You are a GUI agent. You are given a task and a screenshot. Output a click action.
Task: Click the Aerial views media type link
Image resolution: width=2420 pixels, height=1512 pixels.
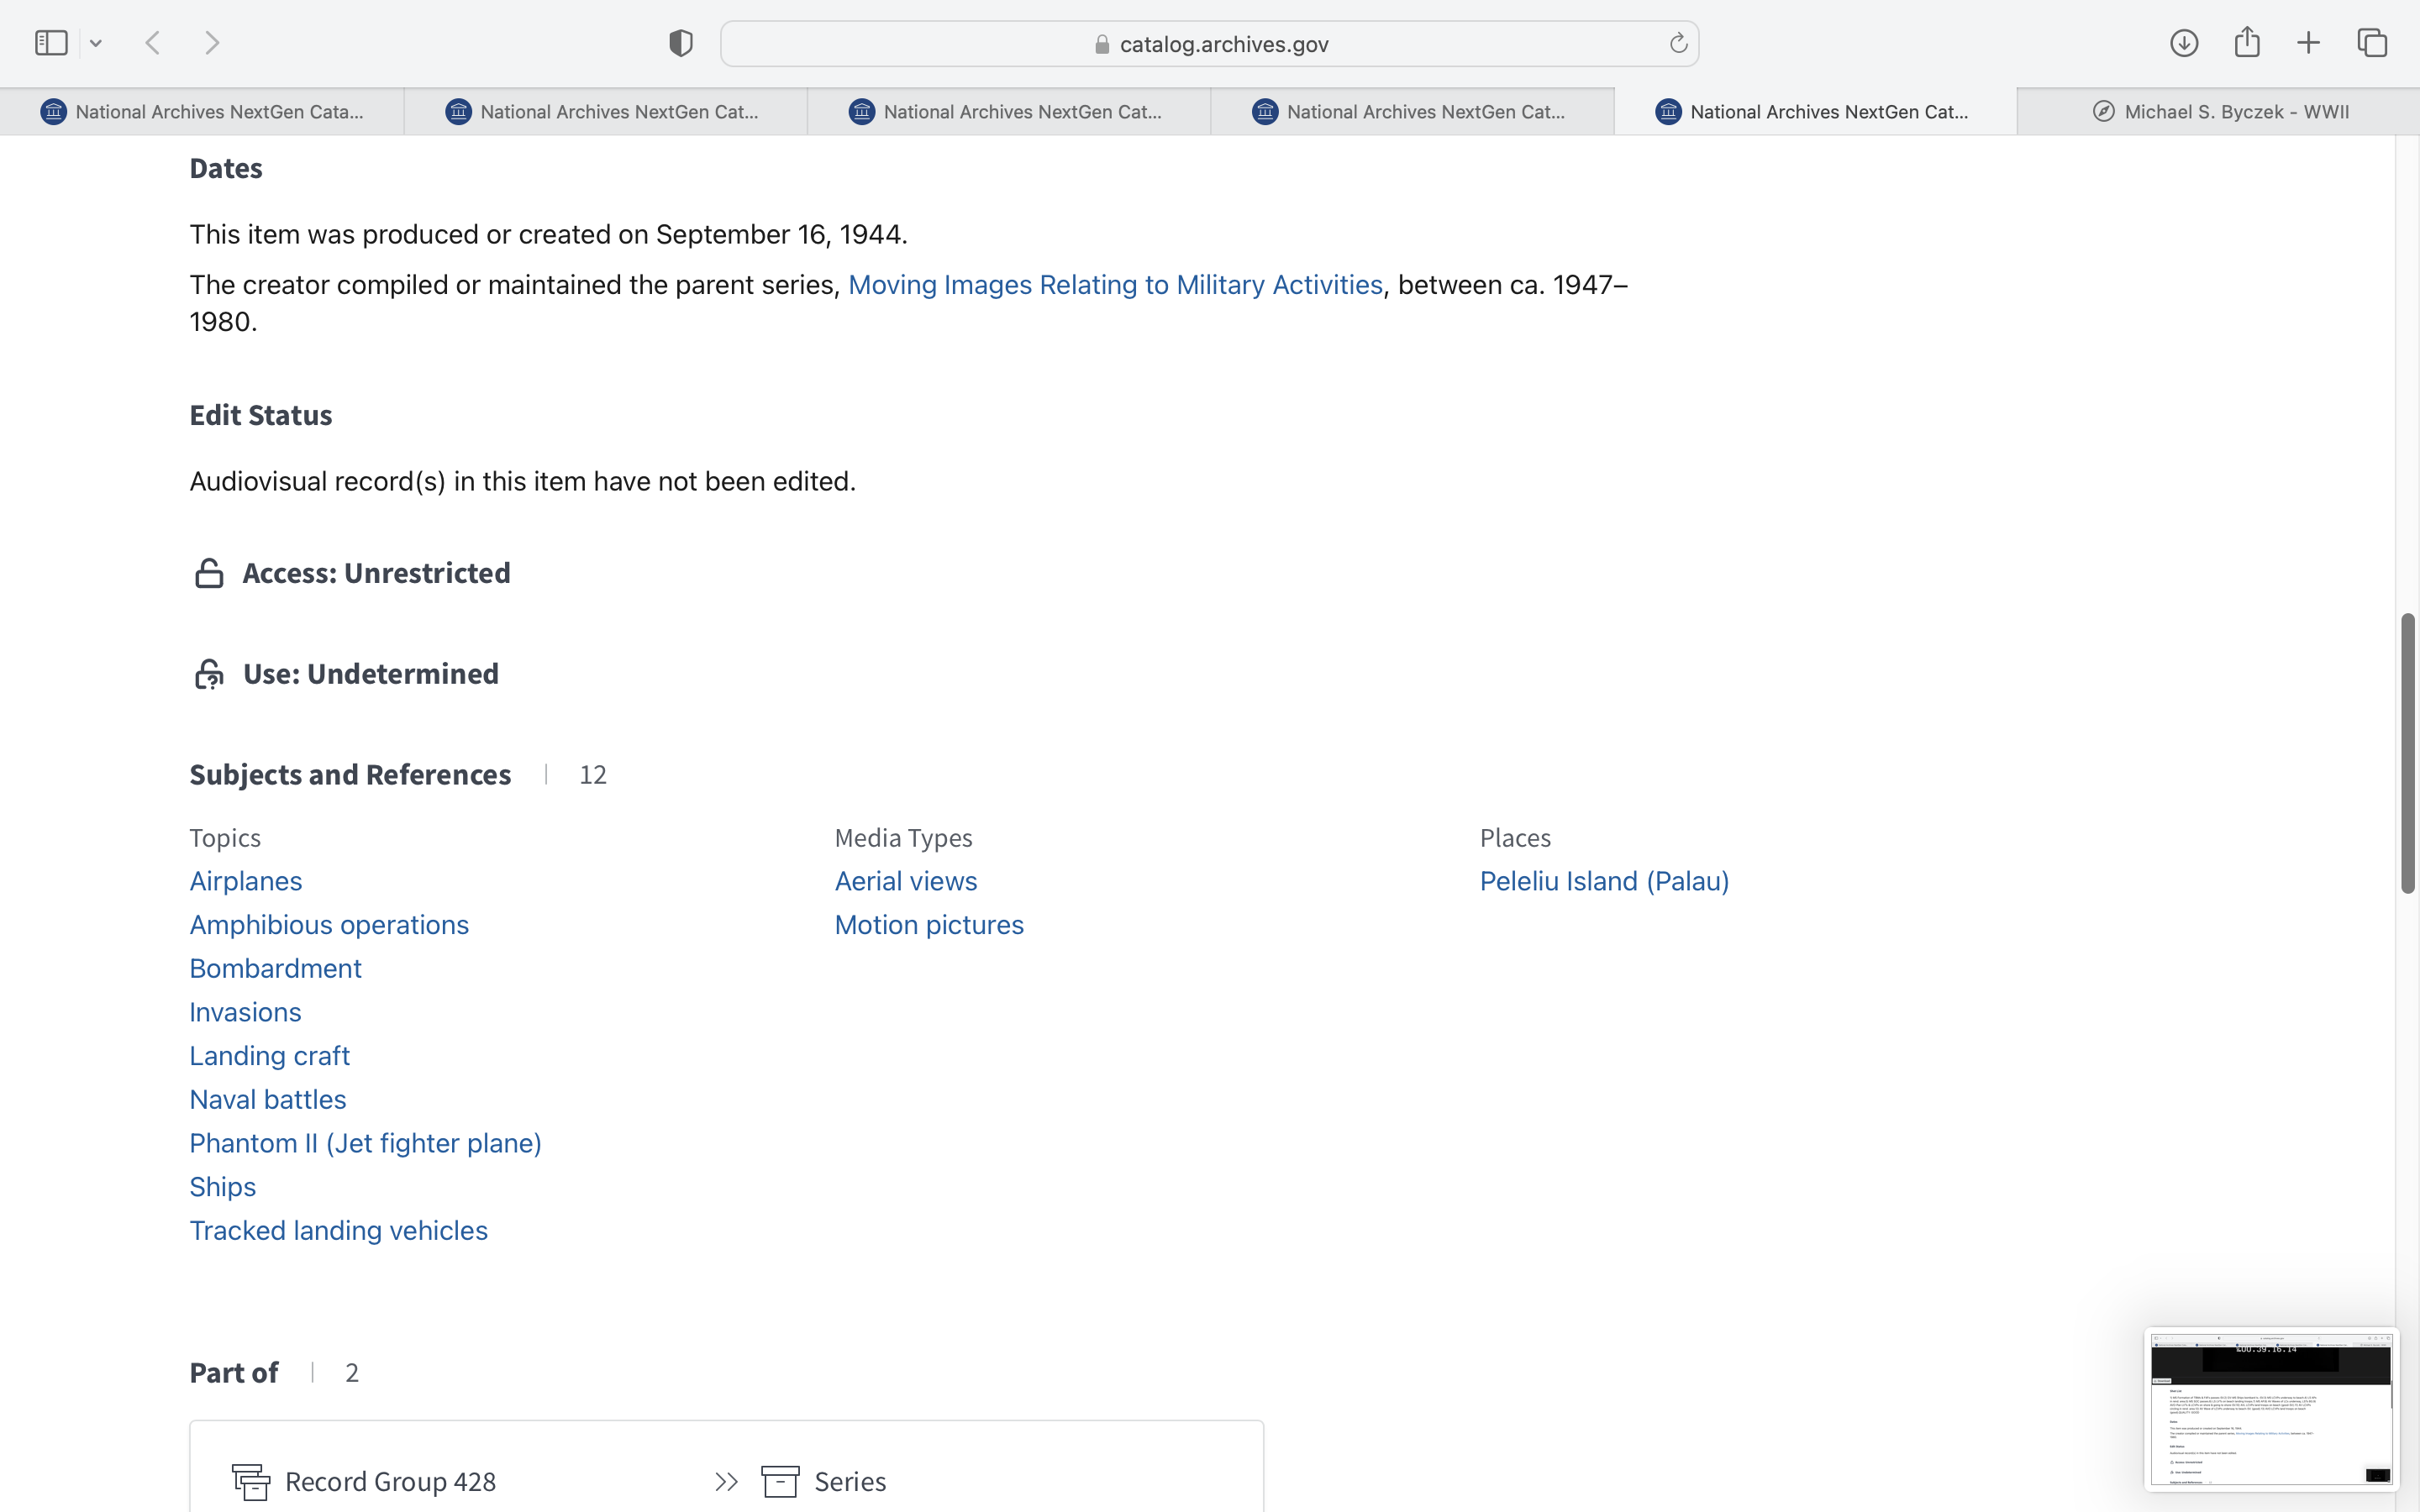[905, 881]
